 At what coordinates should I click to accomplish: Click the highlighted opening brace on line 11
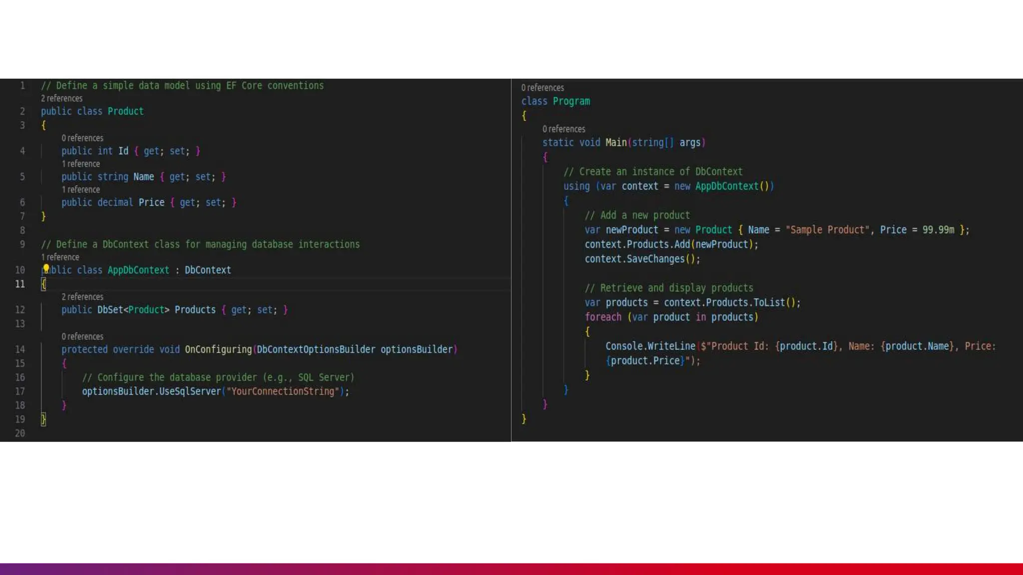click(x=43, y=284)
